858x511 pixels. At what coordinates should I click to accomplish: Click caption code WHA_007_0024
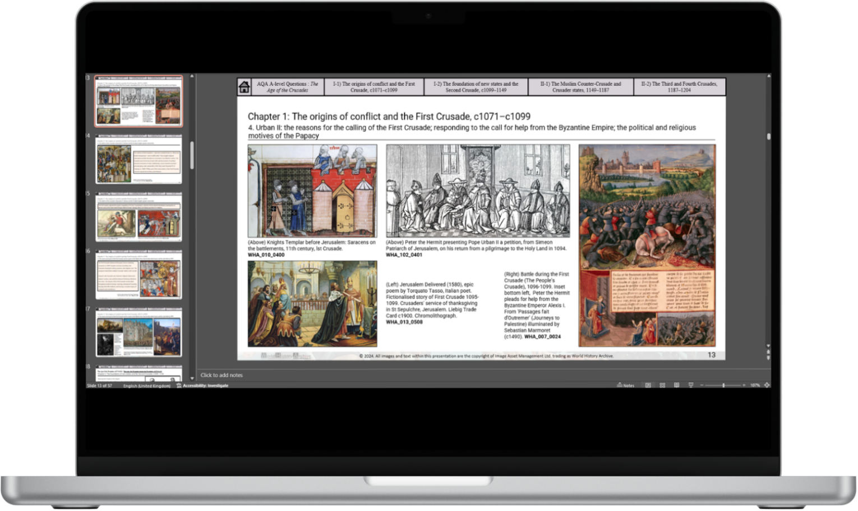tap(542, 337)
